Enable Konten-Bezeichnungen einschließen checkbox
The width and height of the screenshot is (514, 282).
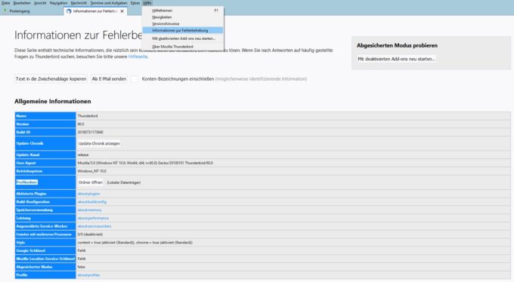135,79
